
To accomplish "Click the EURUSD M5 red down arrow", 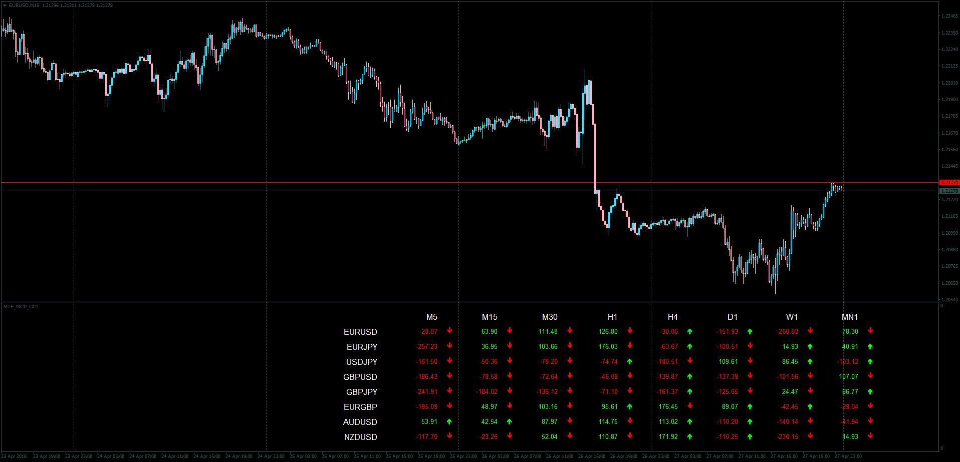I will click(449, 331).
